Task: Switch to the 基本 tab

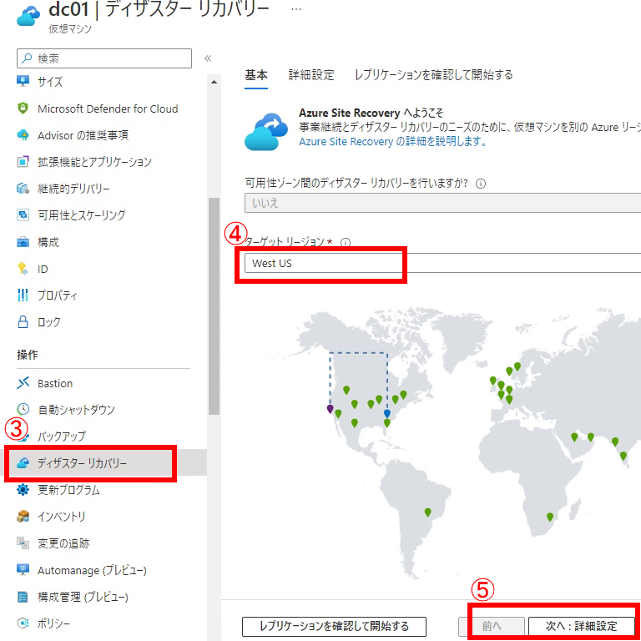Action: (256, 75)
